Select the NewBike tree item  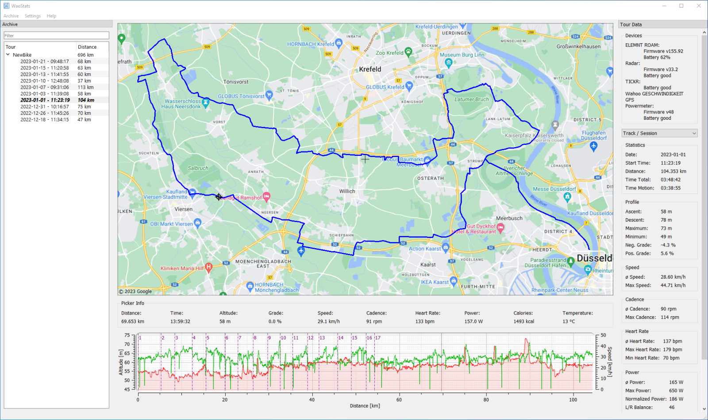coord(22,55)
